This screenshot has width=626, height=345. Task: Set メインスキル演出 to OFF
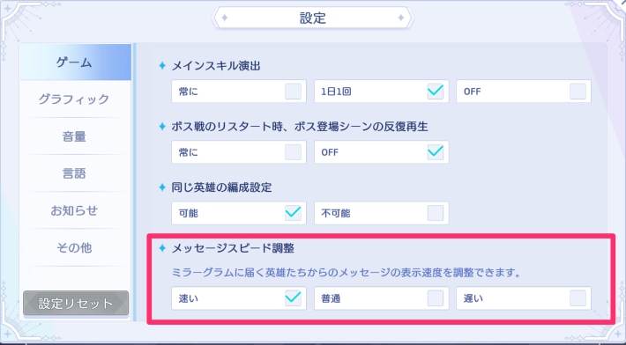524,92
